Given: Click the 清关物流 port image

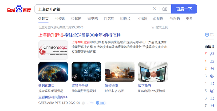Looking at the screenshot, I should [120, 72].
